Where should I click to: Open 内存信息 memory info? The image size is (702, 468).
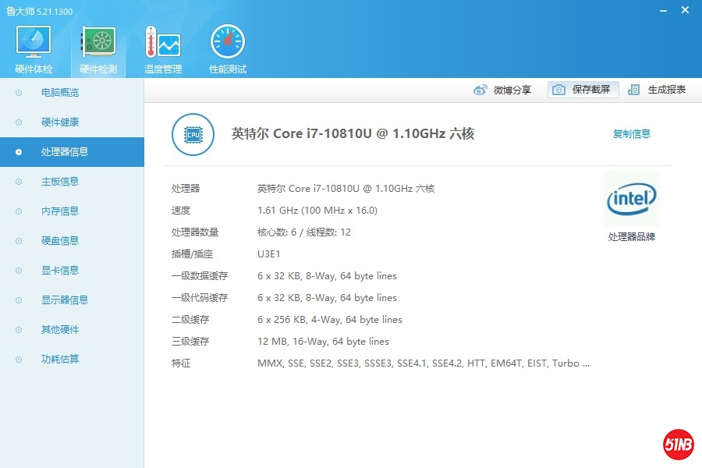[60, 211]
